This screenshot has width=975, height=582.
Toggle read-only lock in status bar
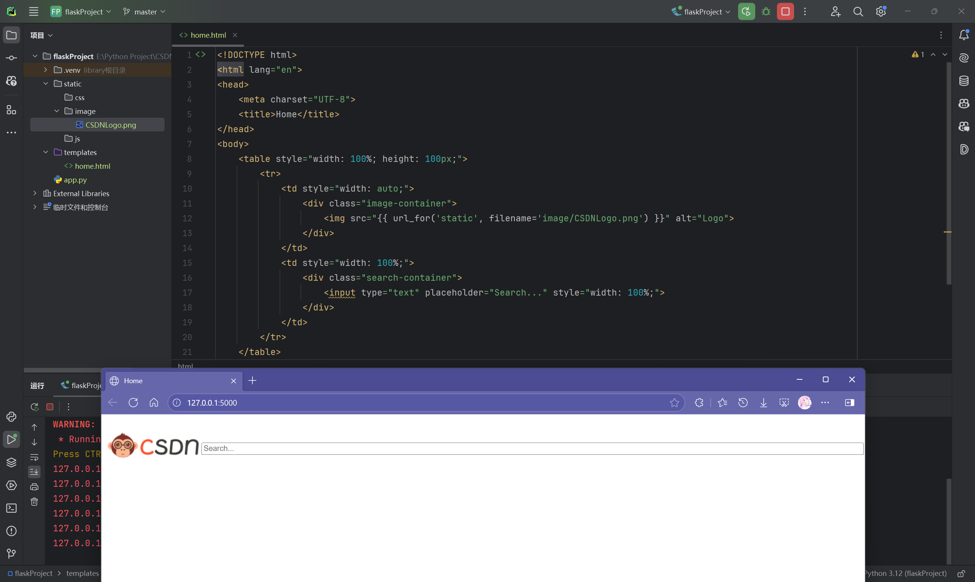click(x=961, y=573)
